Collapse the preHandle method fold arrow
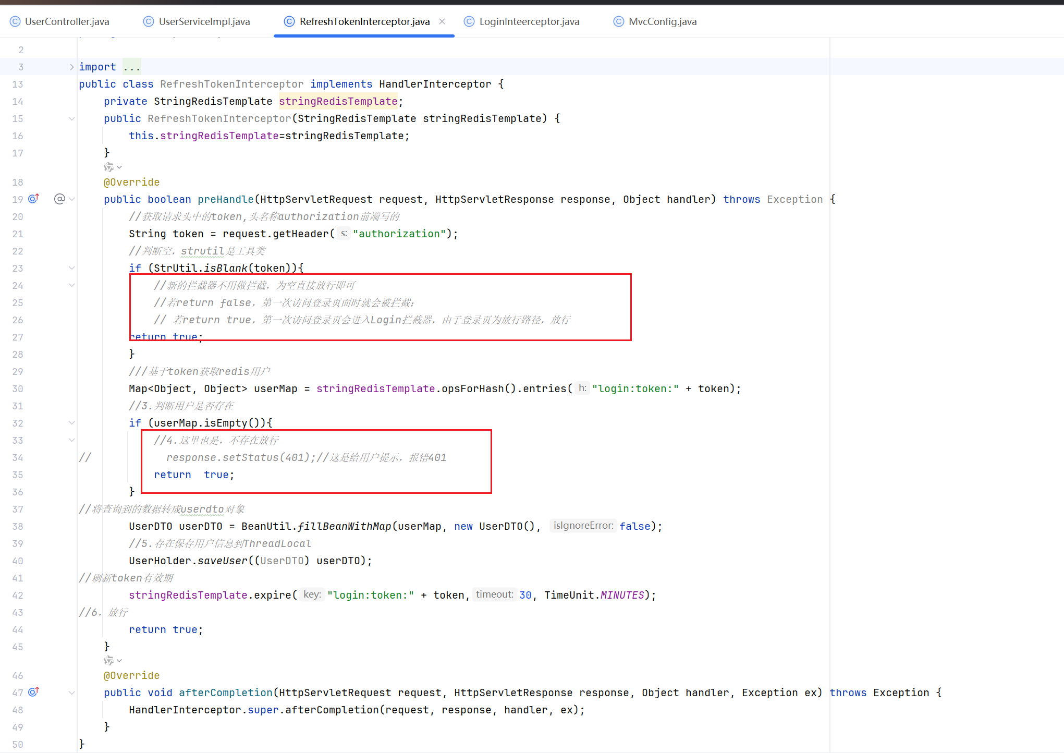 72,199
